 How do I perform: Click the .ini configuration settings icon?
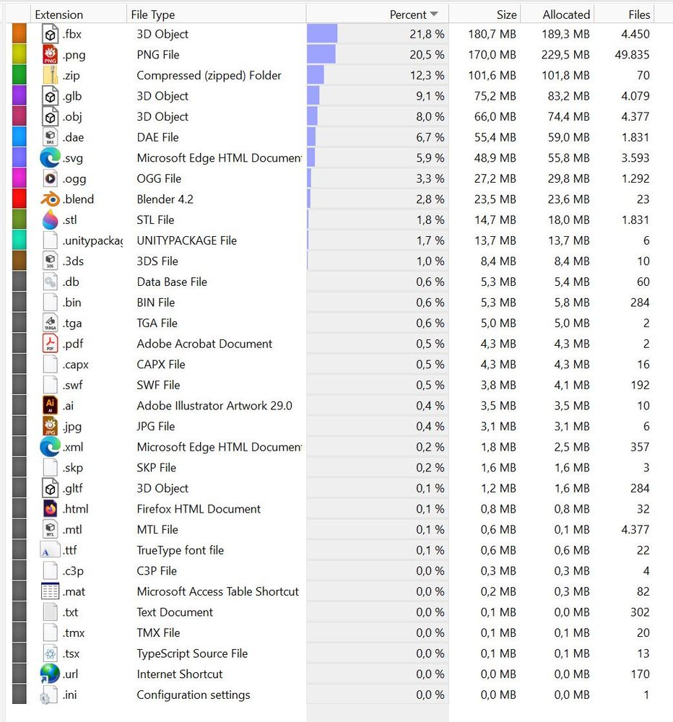[x=49, y=695]
